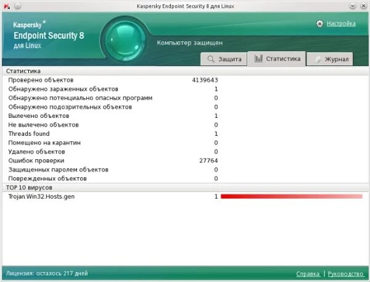Click the document icon on Журнал tab
Viewport: 370px width, 282px height.
click(318, 59)
